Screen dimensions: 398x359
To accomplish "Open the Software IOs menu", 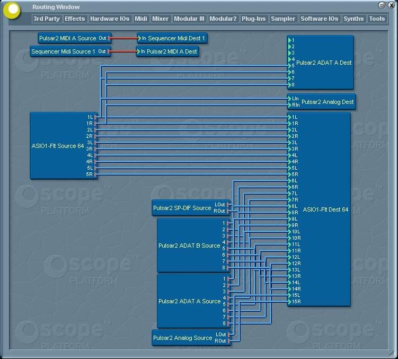I will (x=320, y=19).
